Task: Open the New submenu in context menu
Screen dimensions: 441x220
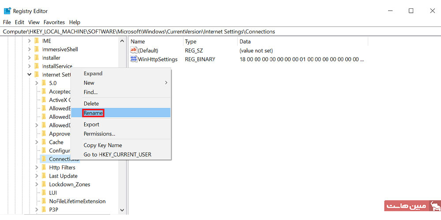Action: [x=121, y=83]
